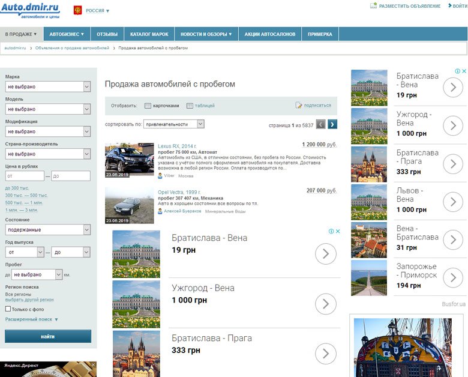Expand the Состояние подержанные dropdown
The height and width of the screenshot is (377, 468).
(x=48, y=230)
